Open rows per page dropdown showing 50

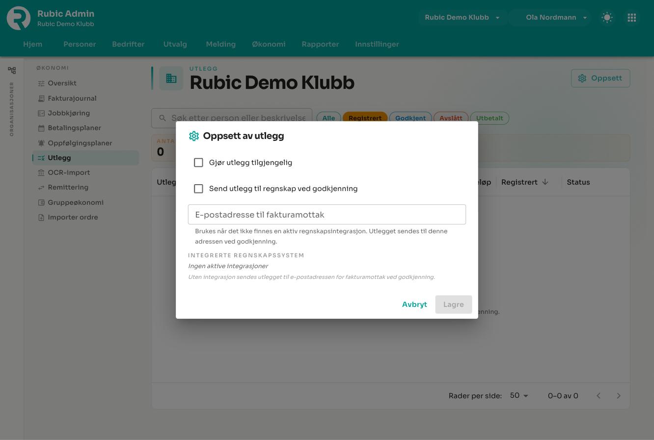519,396
